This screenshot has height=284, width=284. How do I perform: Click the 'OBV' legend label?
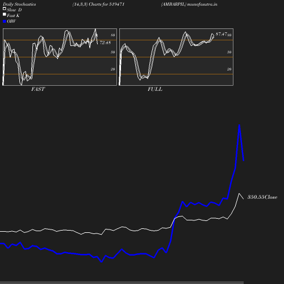click(x=11, y=22)
